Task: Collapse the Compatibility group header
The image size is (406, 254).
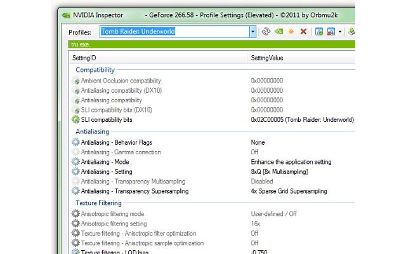Action: point(95,70)
